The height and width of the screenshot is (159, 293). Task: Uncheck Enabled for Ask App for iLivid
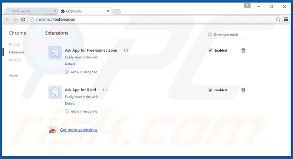click(210, 90)
